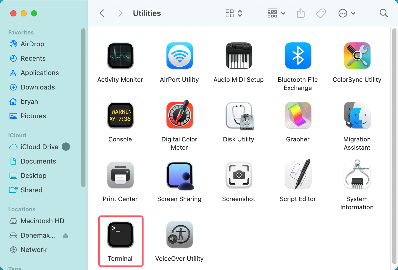Open the Terminal app icon
The height and width of the screenshot is (270, 398).
pyautogui.click(x=120, y=235)
